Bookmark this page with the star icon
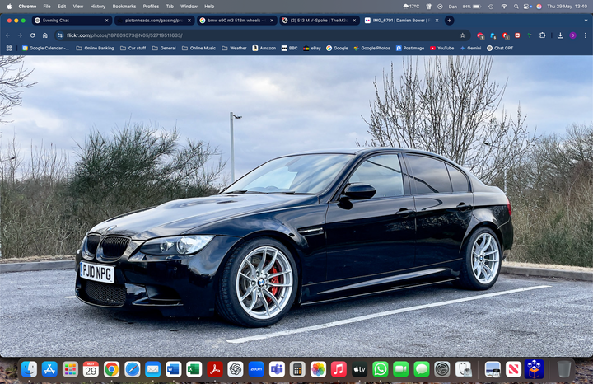 [x=464, y=35]
